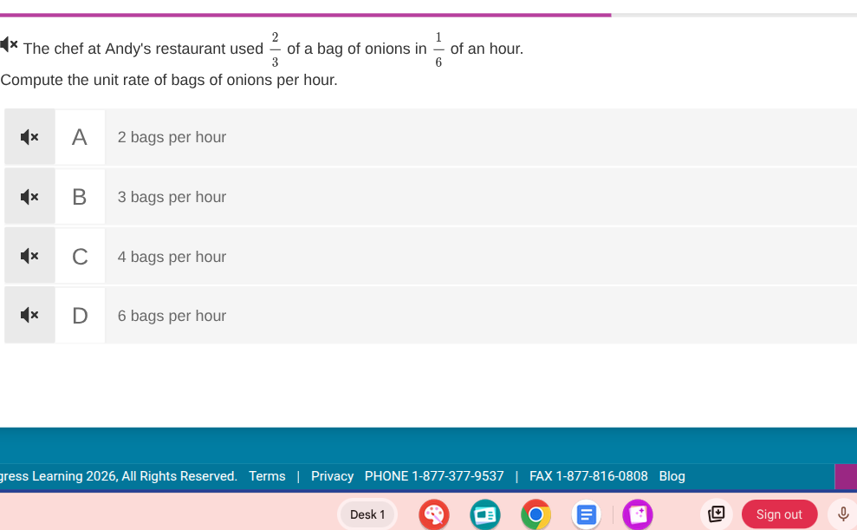The image size is (857, 530).
Task: Click the audio icon beside the question text
Action: tap(10, 43)
